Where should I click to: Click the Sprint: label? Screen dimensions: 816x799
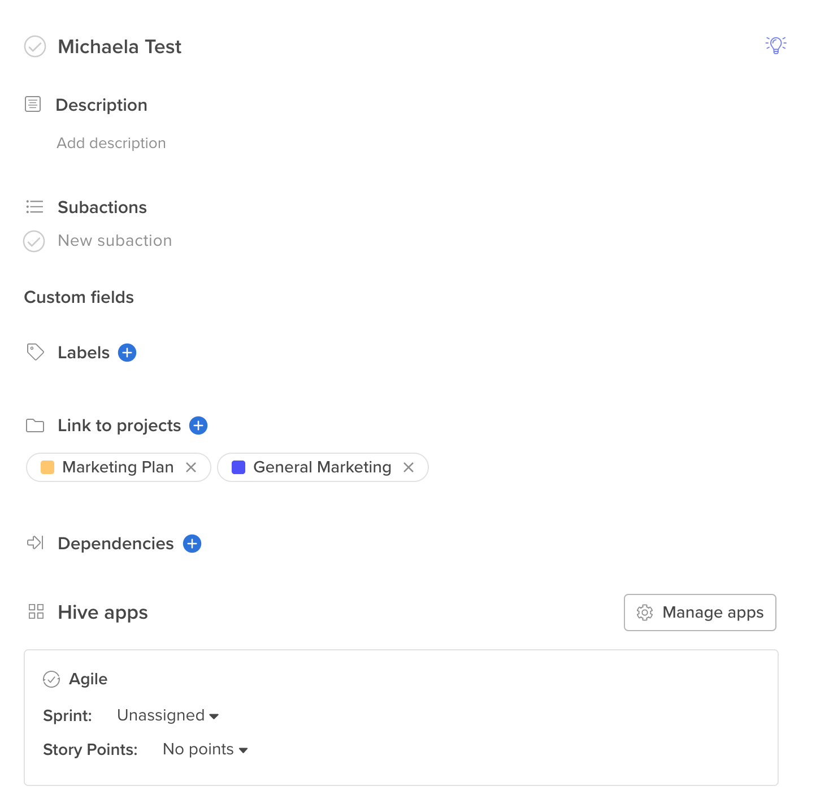(x=68, y=716)
